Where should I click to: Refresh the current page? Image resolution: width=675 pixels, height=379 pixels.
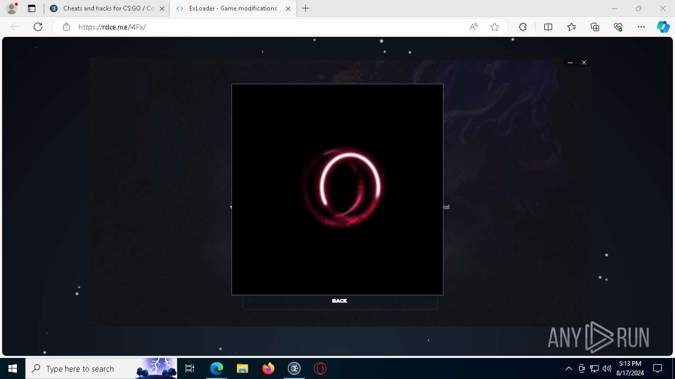(x=38, y=27)
